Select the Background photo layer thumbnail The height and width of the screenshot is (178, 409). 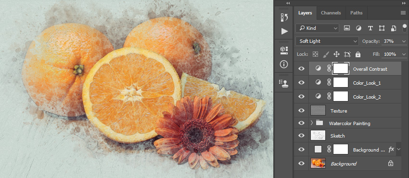pos(318,164)
